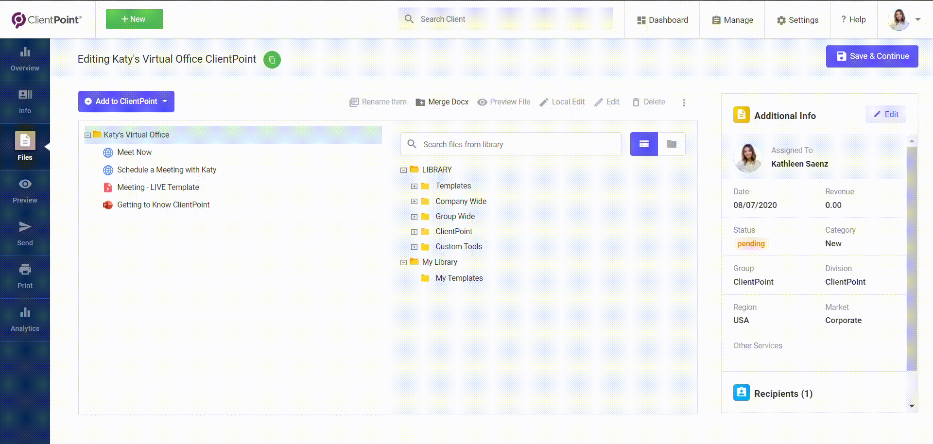Image resolution: width=933 pixels, height=444 pixels.
Task: Select Schedule a Meeting with Katy
Action: point(167,170)
